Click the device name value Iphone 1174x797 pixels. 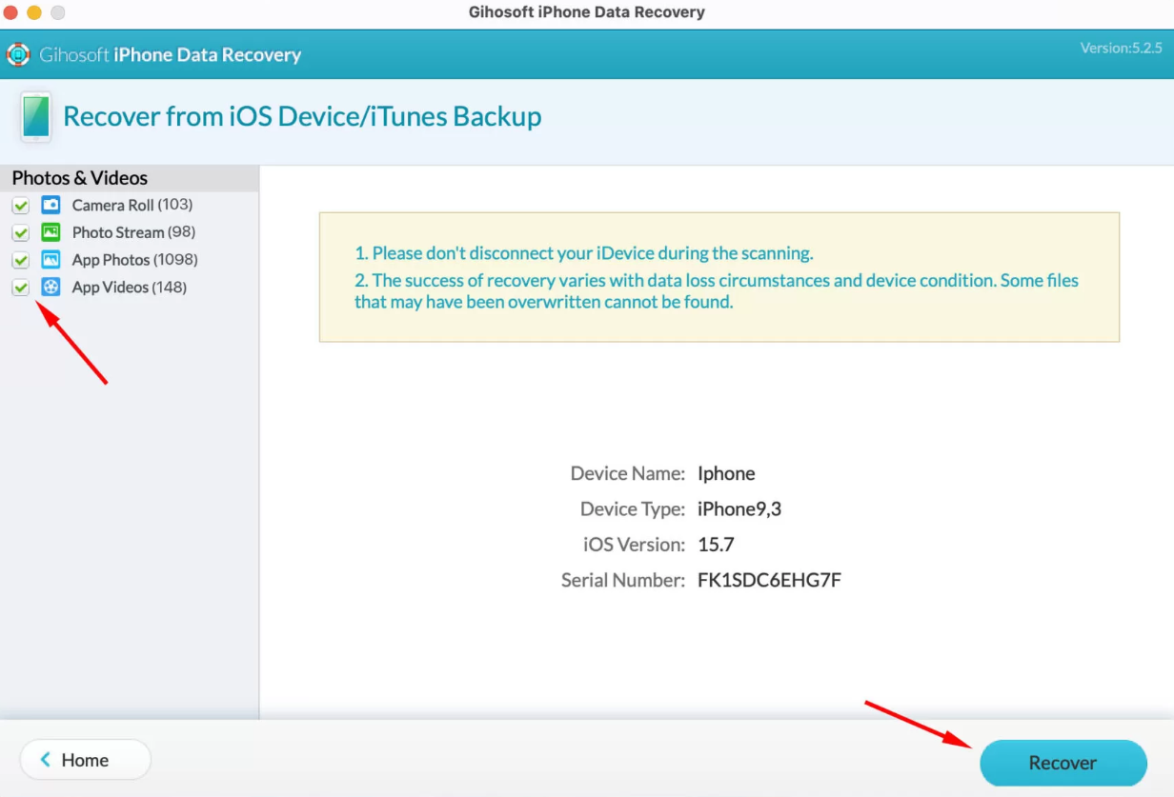[726, 473]
